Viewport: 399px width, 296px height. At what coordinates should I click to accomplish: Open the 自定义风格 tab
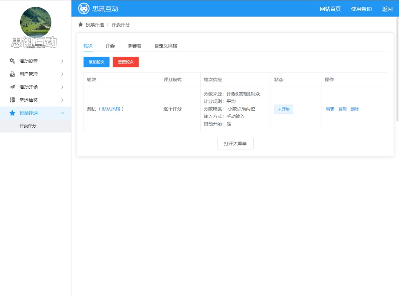click(166, 46)
